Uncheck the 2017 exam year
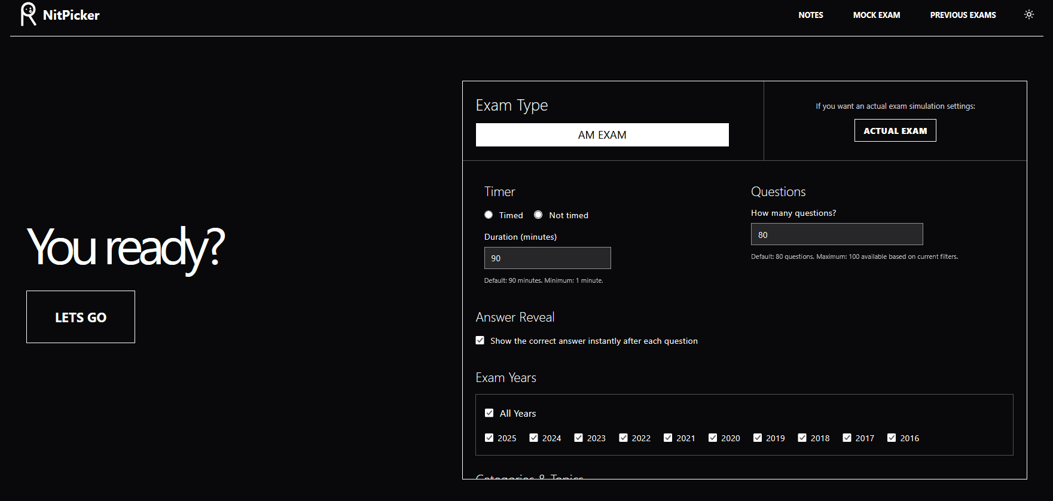This screenshot has width=1053, height=501. [x=847, y=438]
